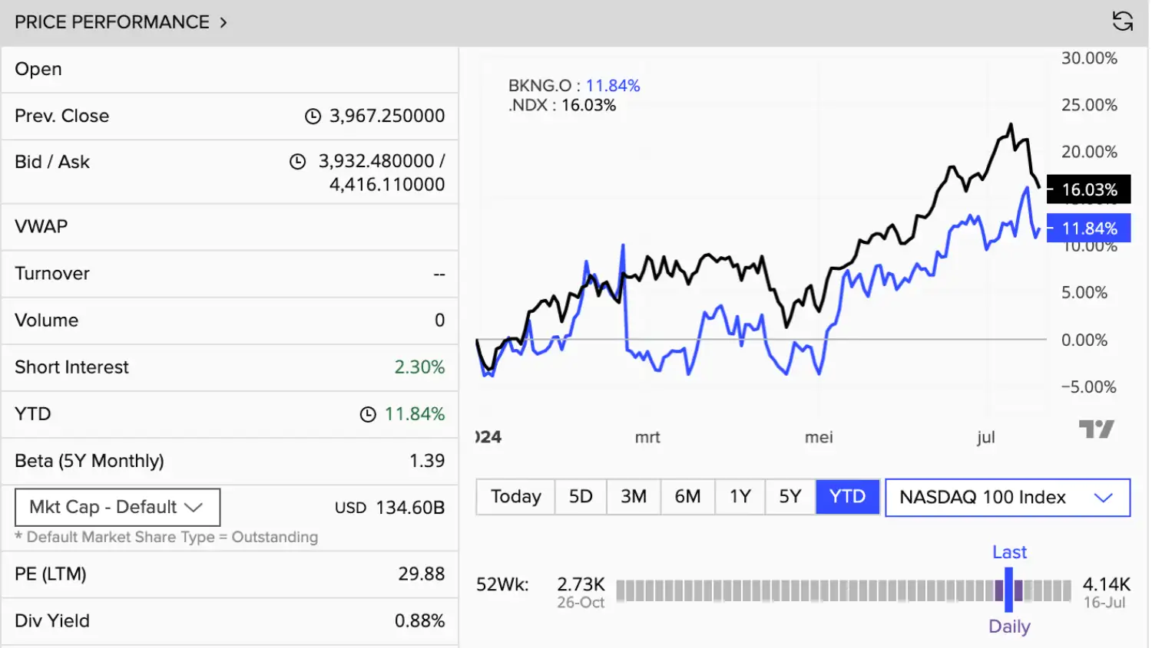Screen dimensions: 1152x648
Task: Click the YTD value 11.84% in table
Action: point(415,414)
